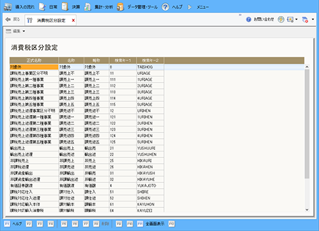Select the highlighted 対象外 official-name cell
The image size is (319, 231).
pyautogui.click(x=34, y=67)
